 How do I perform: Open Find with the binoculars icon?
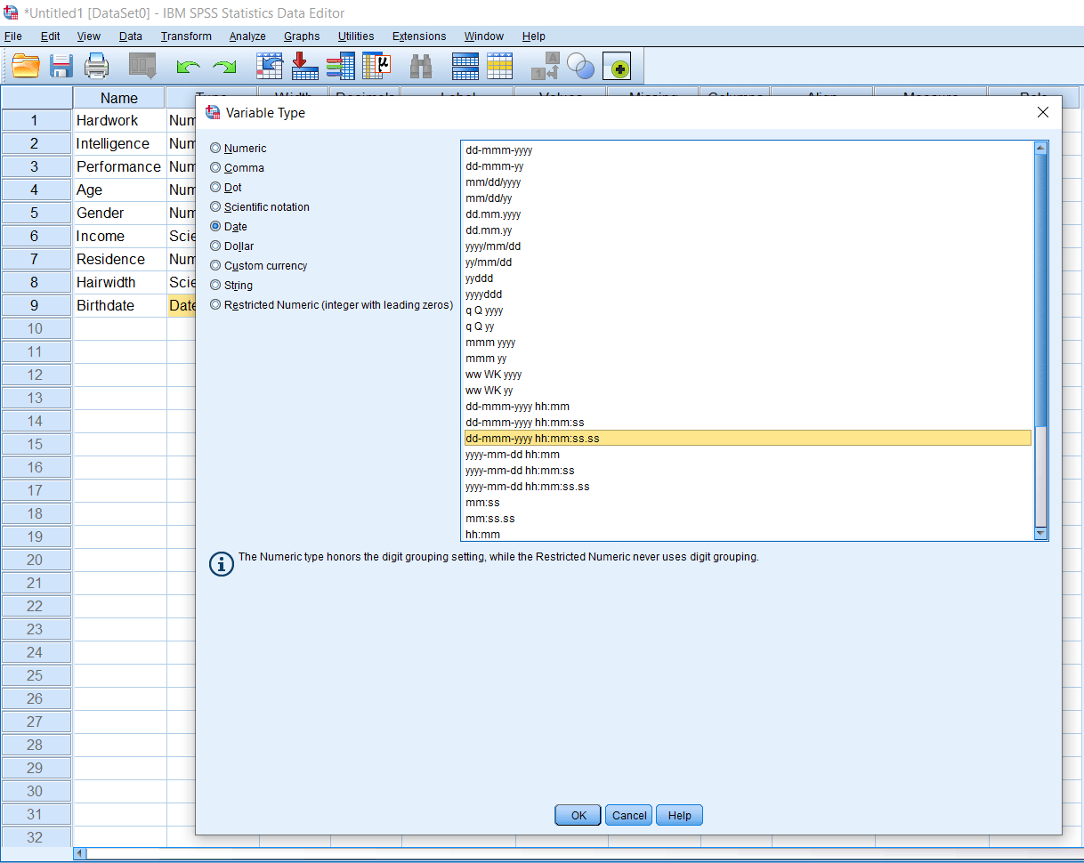420,65
